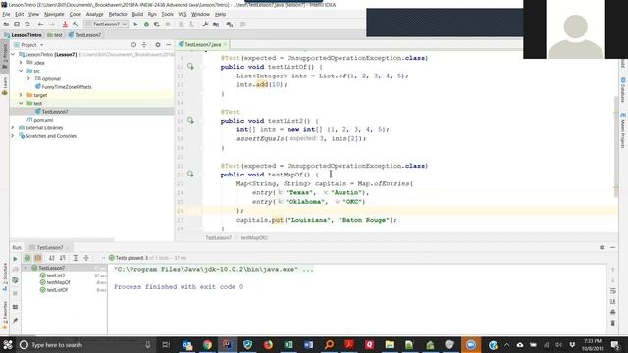Open Chrome from the taskbar
Screen dimensions: 628x353
coord(207,345)
